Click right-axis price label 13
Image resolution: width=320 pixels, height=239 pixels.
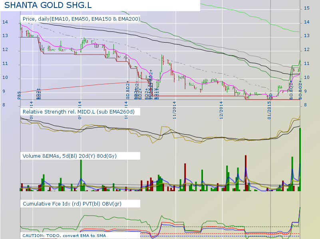click(307, 35)
